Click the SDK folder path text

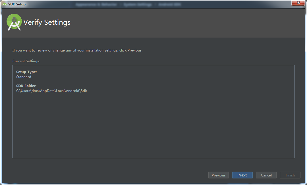[51, 91]
